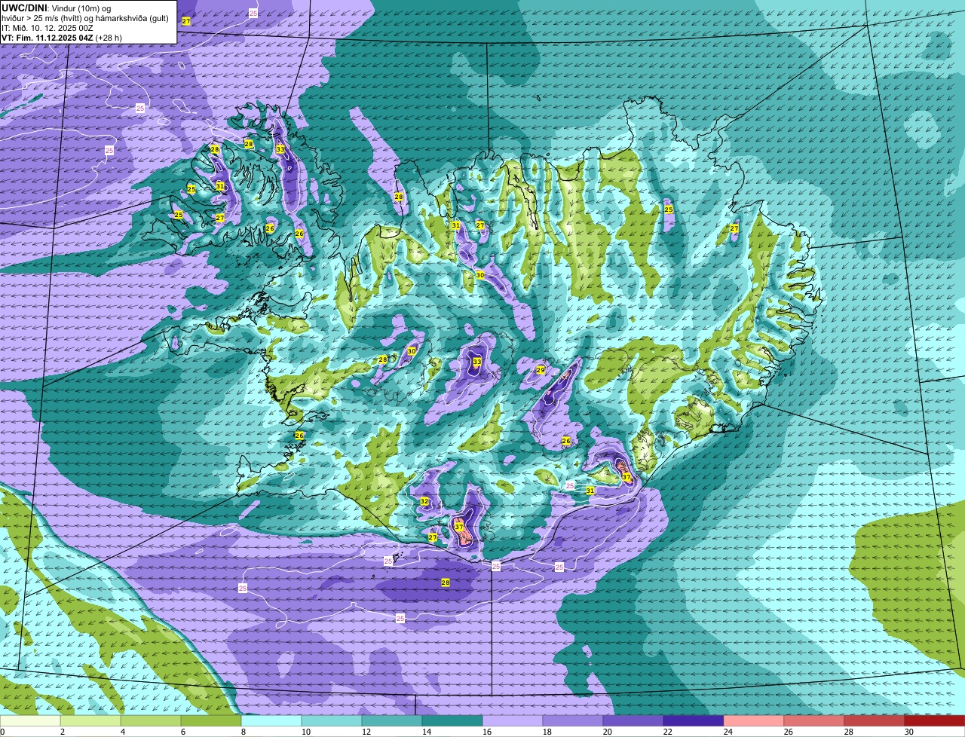This screenshot has height=737, width=965.
Task: Pick the 12–14 m/s teal legend swatch
Action: (x=392, y=721)
